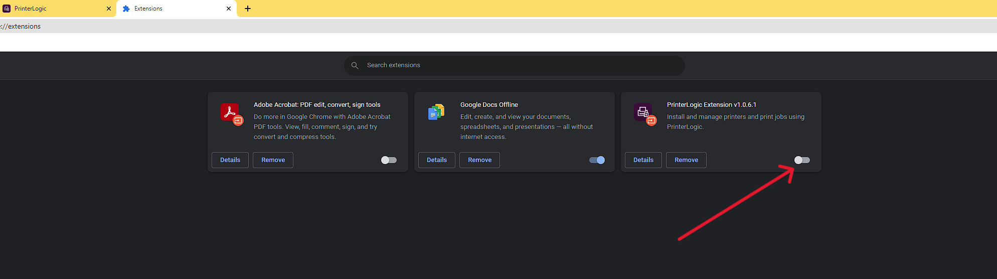Click the PrinterLogic tab favicon
The width and height of the screenshot is (997, 279).
tap(7, 9)
